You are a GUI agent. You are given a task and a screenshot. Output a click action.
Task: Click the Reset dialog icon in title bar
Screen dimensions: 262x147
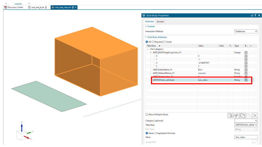click(252, 15)
